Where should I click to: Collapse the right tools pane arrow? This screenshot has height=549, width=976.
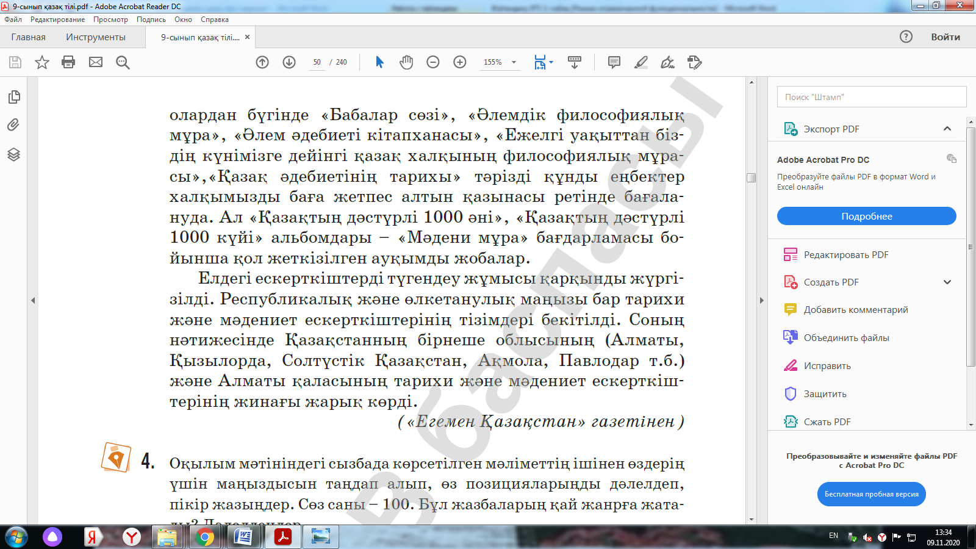tap(761, 300)
